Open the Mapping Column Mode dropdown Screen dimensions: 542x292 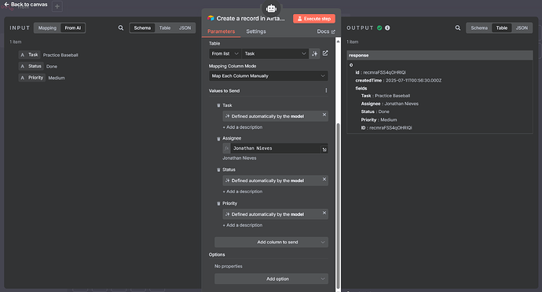click(268, 76)
